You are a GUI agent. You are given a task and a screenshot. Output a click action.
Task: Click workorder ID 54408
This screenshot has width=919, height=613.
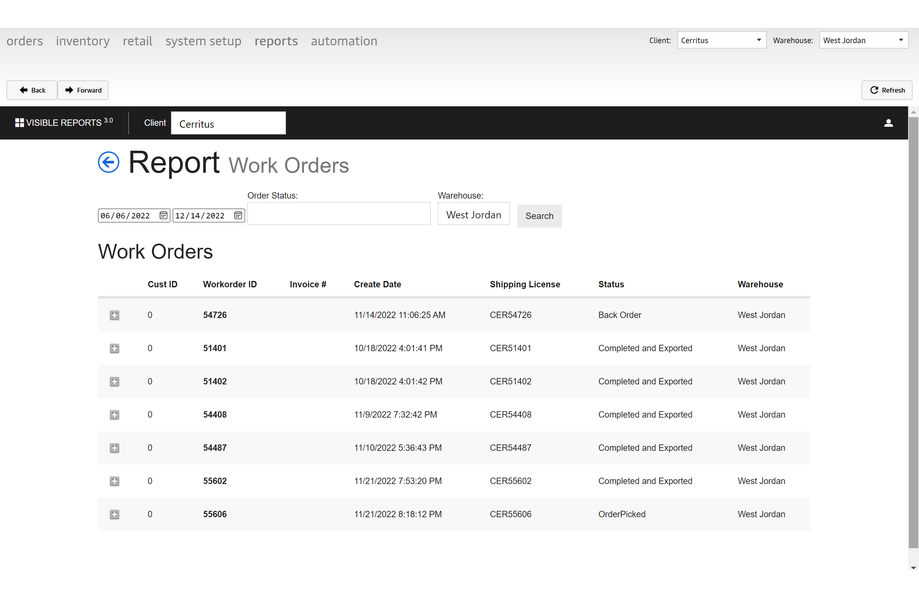point(215,415)
